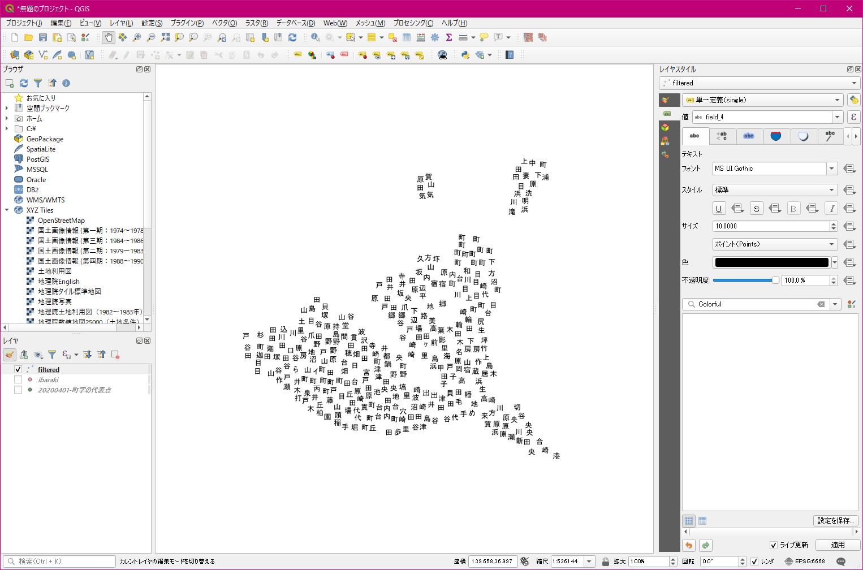Open the MS UI Gothic font dropdown
The image size is (863, 570).
[x=831, y=169]
